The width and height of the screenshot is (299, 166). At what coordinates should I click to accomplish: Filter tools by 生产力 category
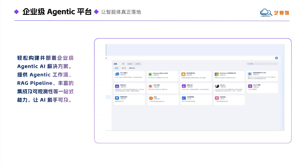(124, 68)
